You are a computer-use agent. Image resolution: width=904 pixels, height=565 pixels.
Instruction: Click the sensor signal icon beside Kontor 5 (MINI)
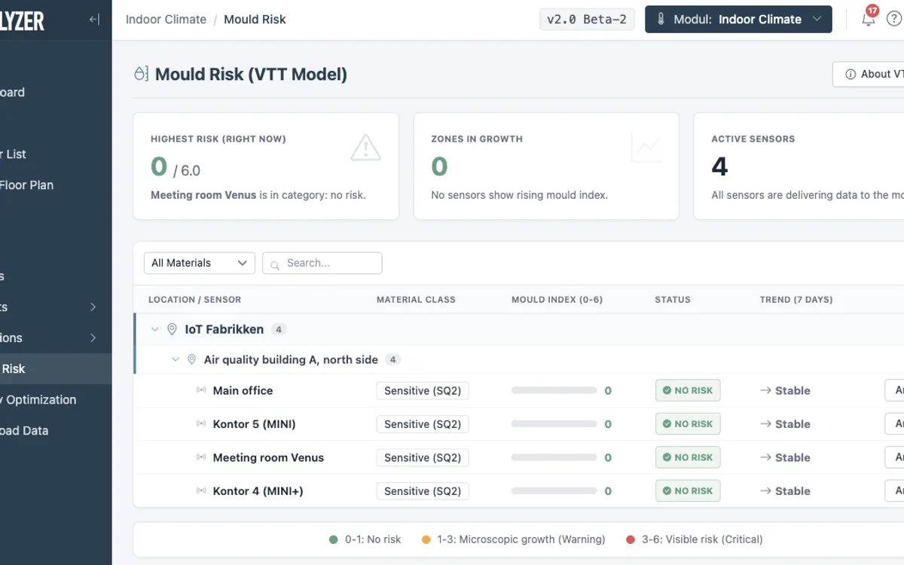point(201,424)
